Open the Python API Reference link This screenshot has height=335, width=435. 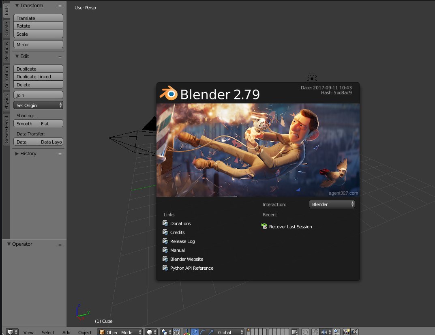coord(192,268)
